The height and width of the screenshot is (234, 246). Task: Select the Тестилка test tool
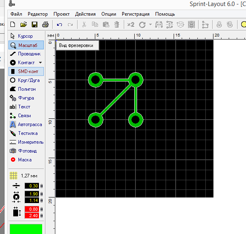26,133
